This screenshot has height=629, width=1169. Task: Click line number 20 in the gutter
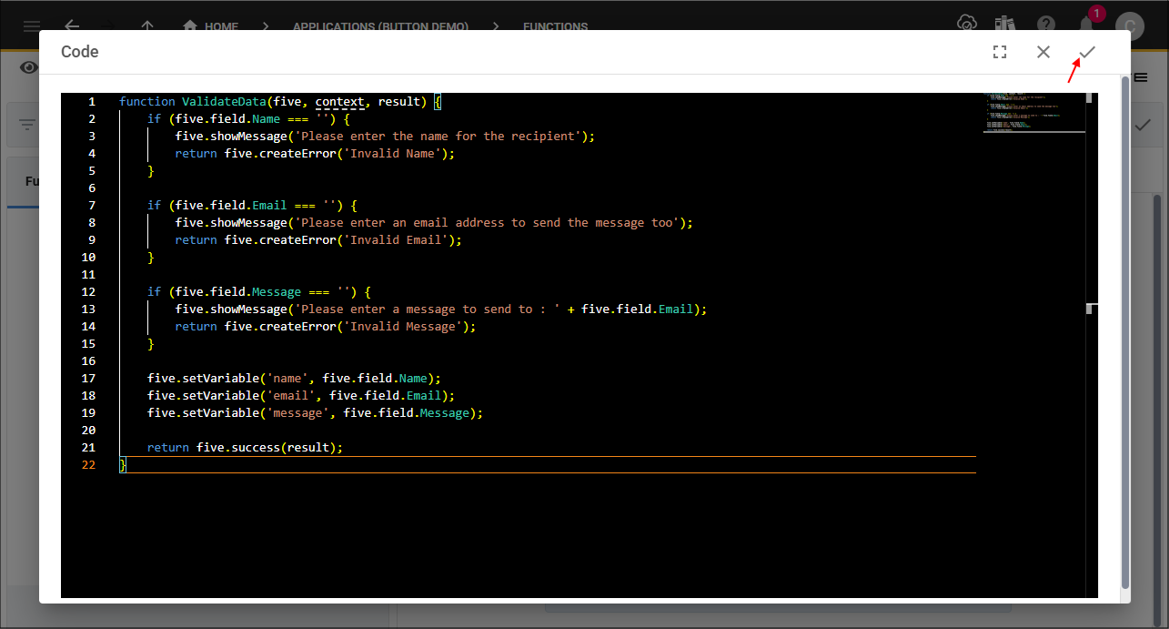88,431
